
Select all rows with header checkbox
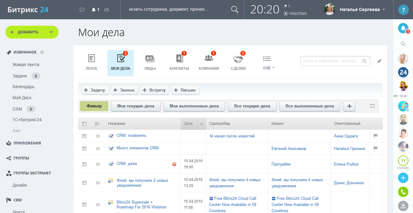tap(84, 124)
